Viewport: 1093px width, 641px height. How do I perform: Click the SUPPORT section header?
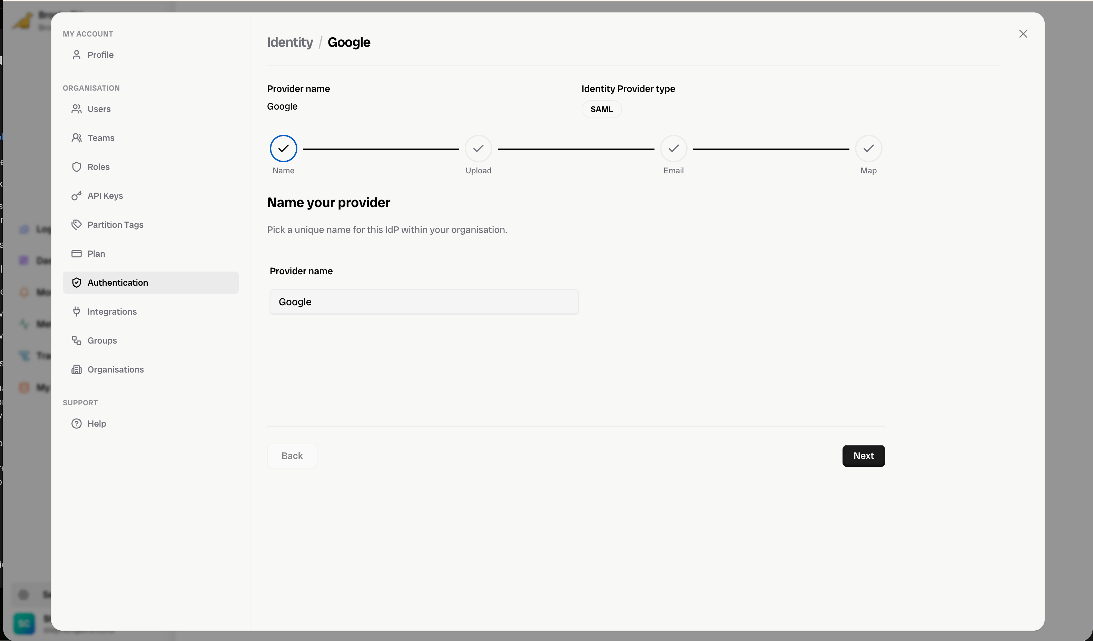click(80, 403)
